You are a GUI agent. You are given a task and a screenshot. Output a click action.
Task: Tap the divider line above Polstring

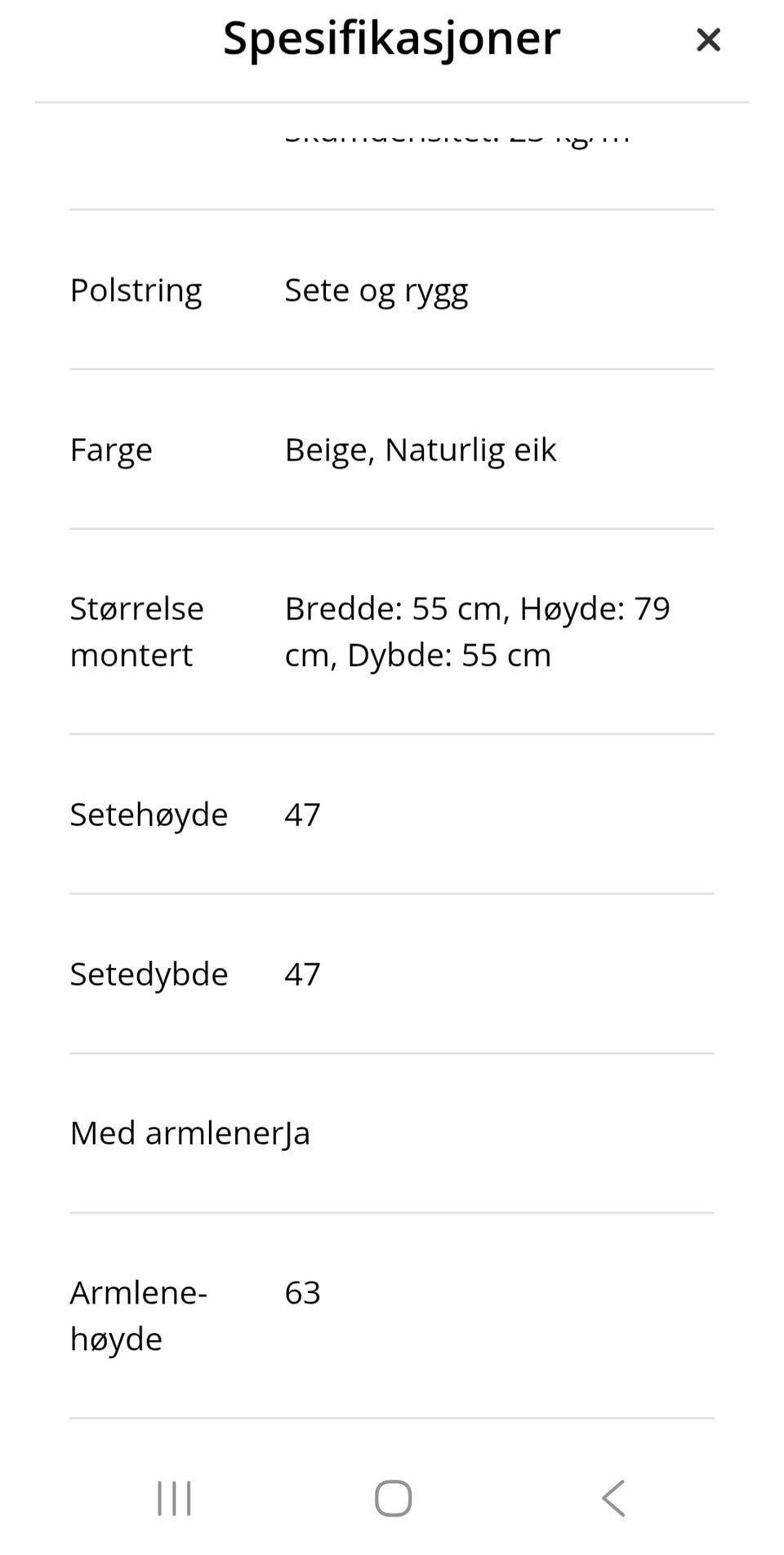tap(392, 208)
